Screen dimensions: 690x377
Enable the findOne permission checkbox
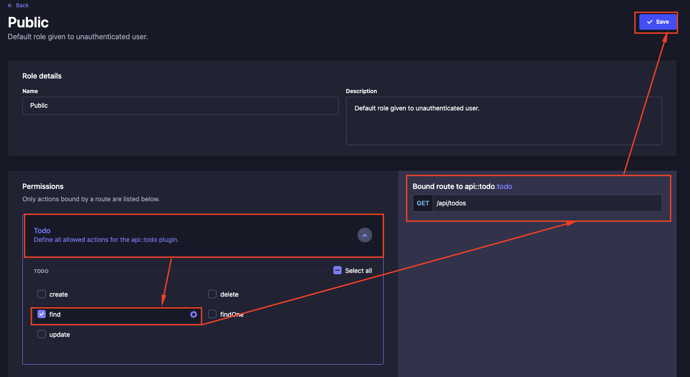tap(212, 314)
